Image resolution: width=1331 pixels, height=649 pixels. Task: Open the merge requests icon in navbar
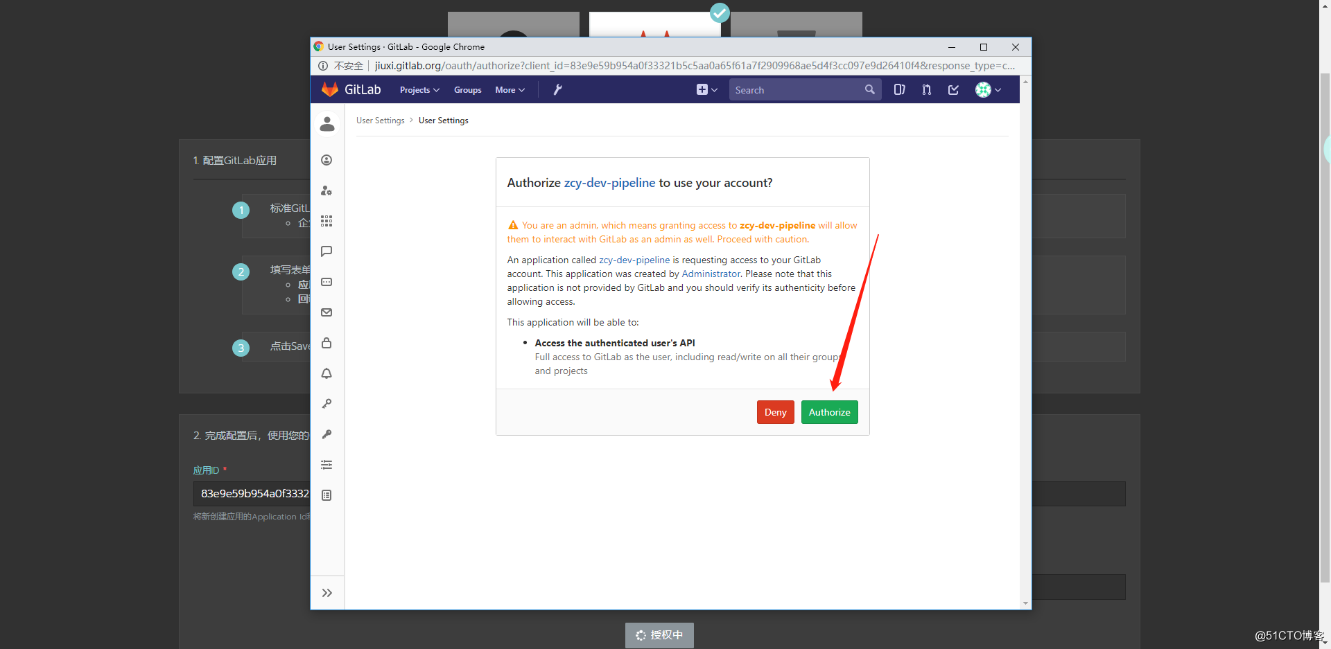(926, 89)
